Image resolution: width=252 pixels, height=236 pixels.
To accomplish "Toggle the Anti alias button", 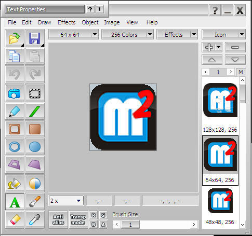I will click(x=58, y=219).
